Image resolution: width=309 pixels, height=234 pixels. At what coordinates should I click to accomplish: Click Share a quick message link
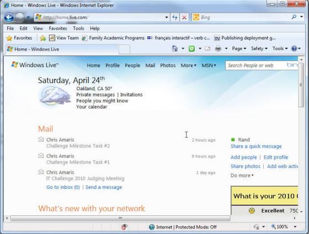click(256, 146)
